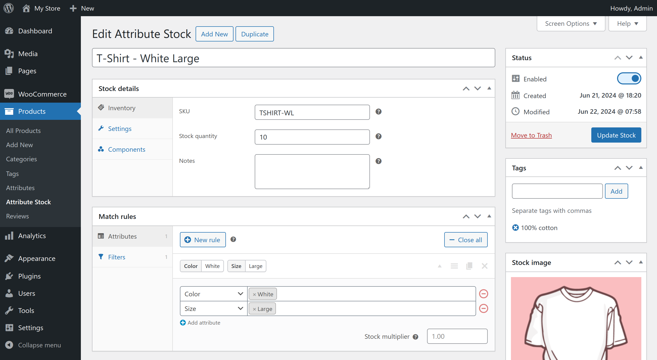
Task: Delete the match rule via the X icon
Action: 484,266
